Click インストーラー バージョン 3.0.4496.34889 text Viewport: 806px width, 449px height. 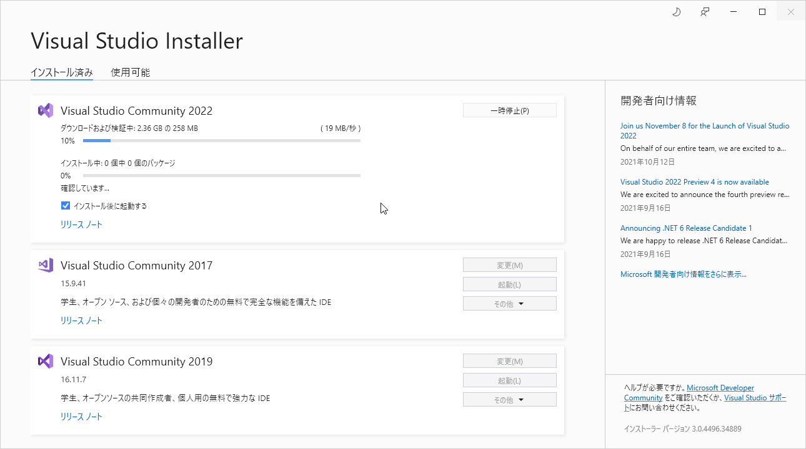pyautogui.click(x=683, y=429)
